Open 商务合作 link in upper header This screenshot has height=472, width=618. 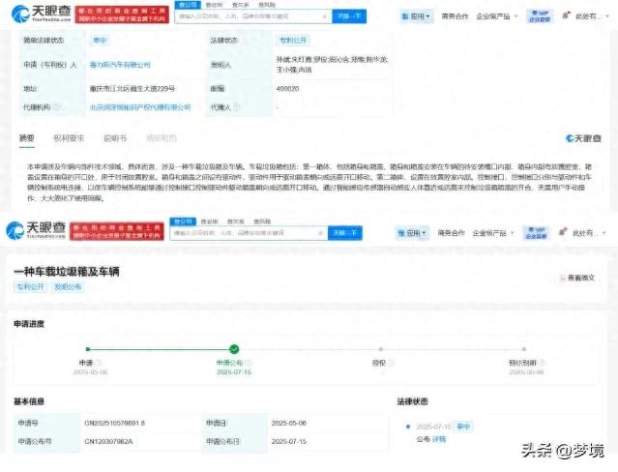pyautogui.click(x=455, y=16)
